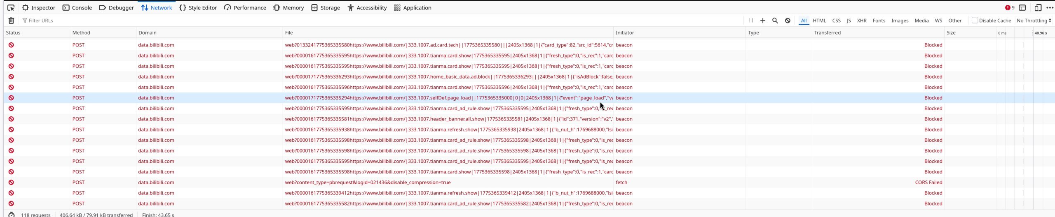Click the plus icon to add request
This screenshot has height=217, width=1055.
(x=762, y=21)
